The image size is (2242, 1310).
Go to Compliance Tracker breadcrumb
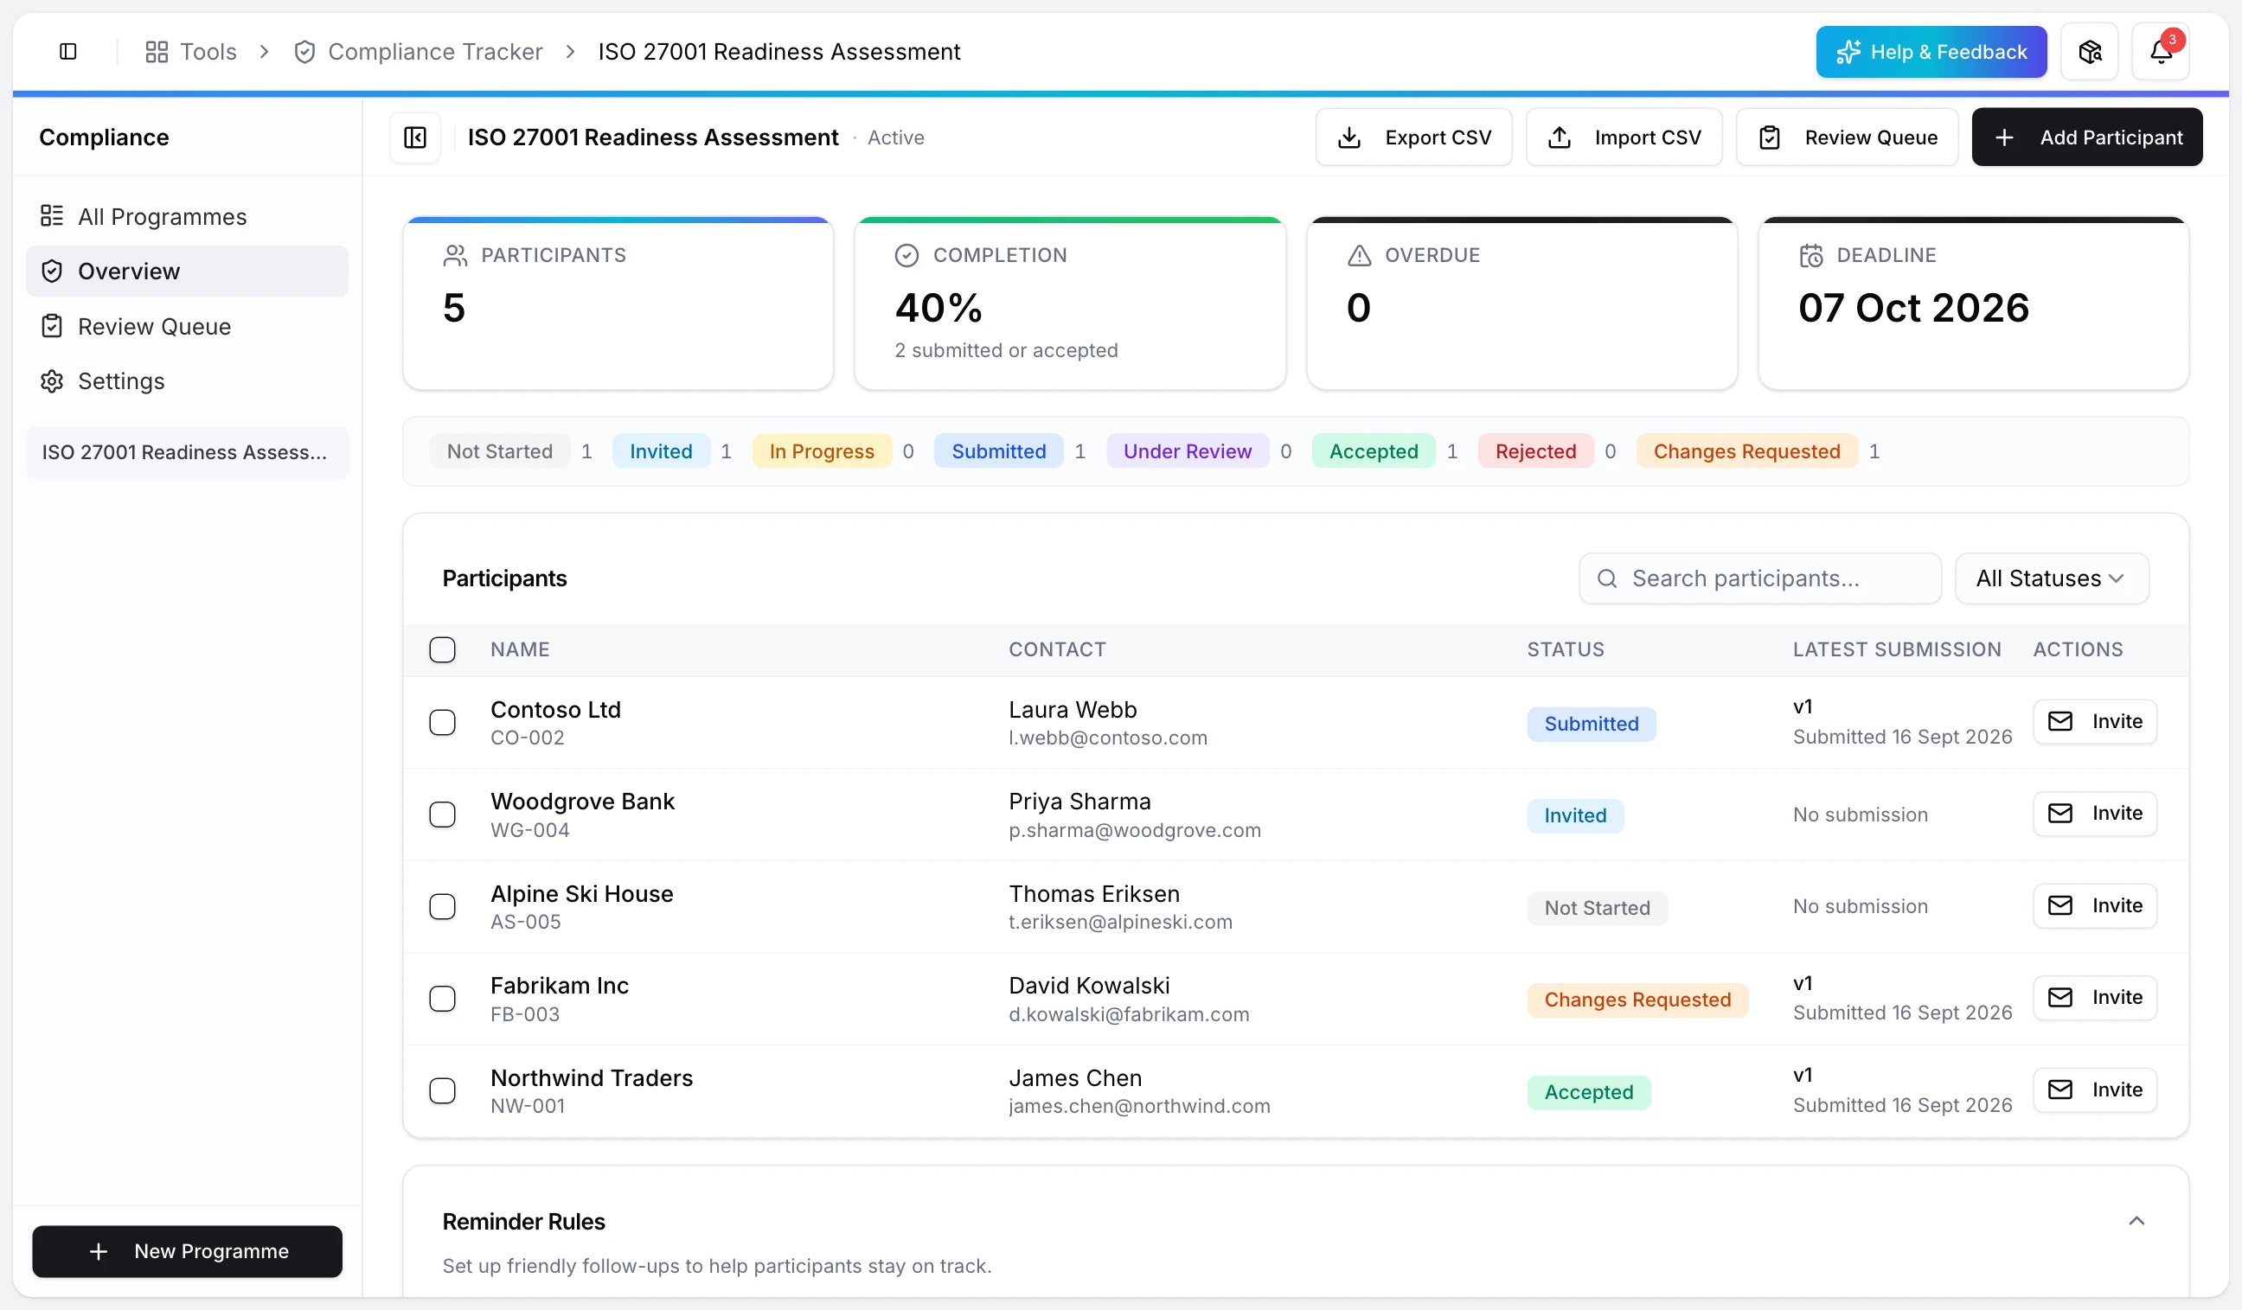(418, 52)
